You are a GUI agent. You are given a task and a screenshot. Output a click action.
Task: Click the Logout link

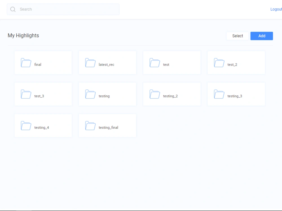click(276, 9)
